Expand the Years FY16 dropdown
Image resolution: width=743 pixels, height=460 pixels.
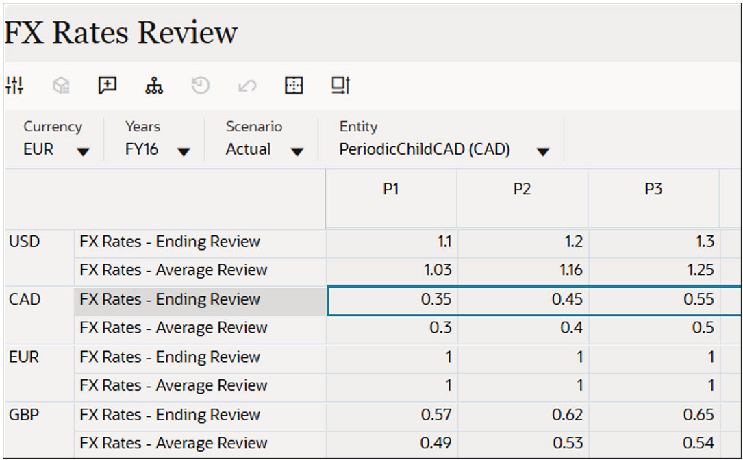(x=184, y=150)
